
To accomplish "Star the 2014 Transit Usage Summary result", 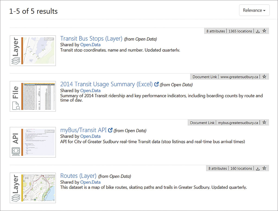I will (x=264, y=77).
